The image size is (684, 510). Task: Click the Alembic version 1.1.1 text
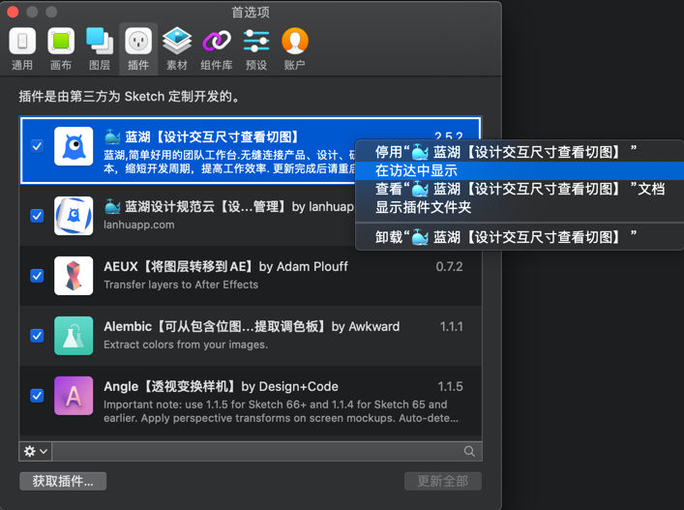[x=451, y=327]
